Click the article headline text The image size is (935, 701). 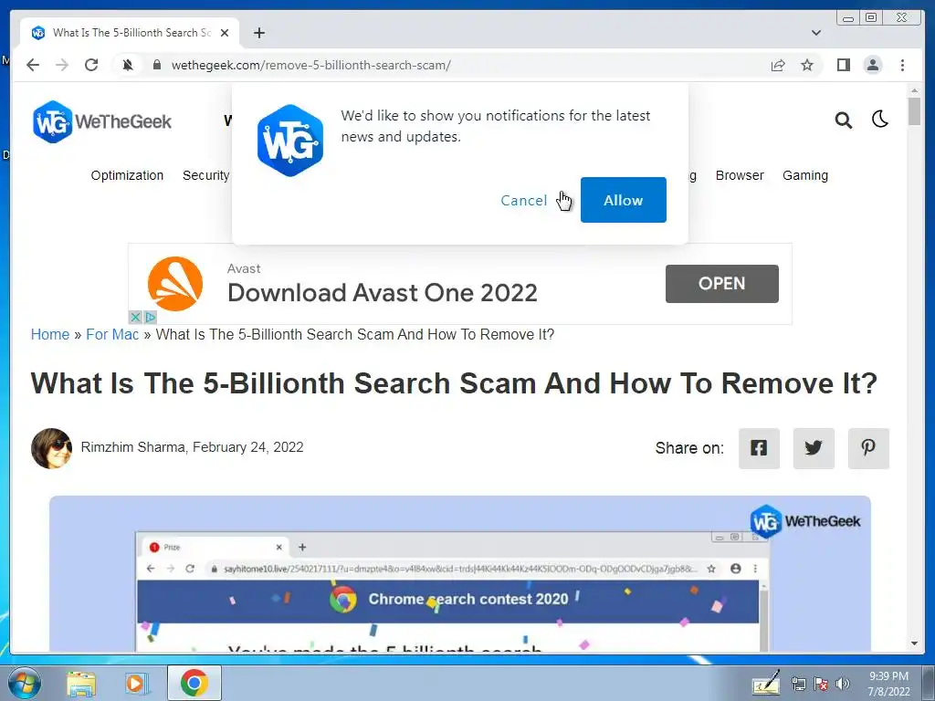[454, 383]
